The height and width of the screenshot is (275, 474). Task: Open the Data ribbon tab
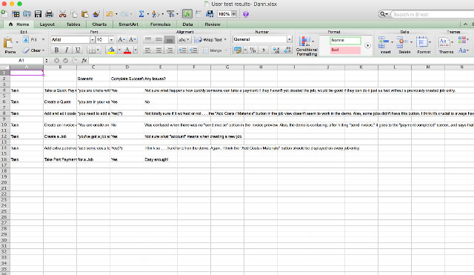tap(187, 24)
